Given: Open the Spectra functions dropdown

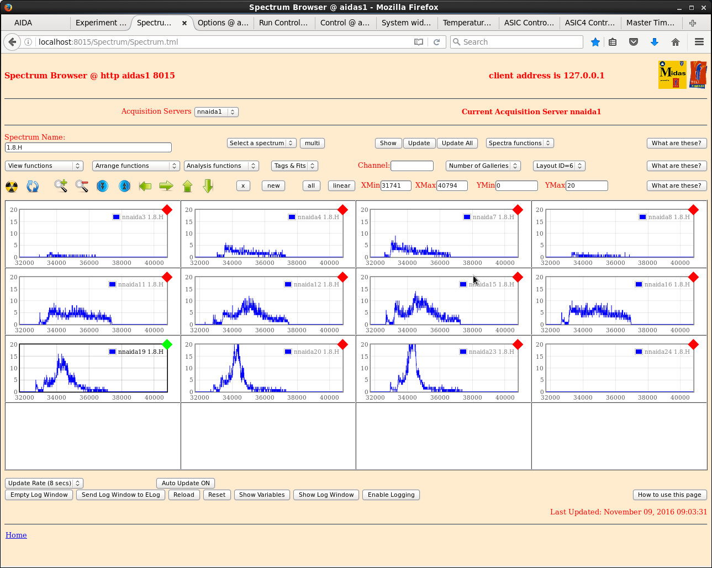Looking at the screenshot, I should [520, 143].
